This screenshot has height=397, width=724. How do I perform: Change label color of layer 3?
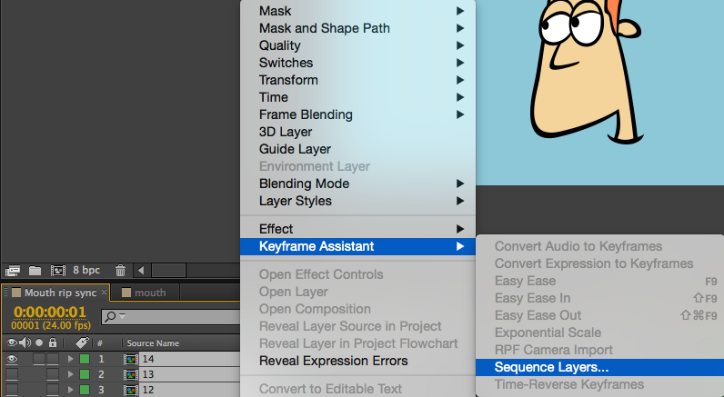click(85, 390)
